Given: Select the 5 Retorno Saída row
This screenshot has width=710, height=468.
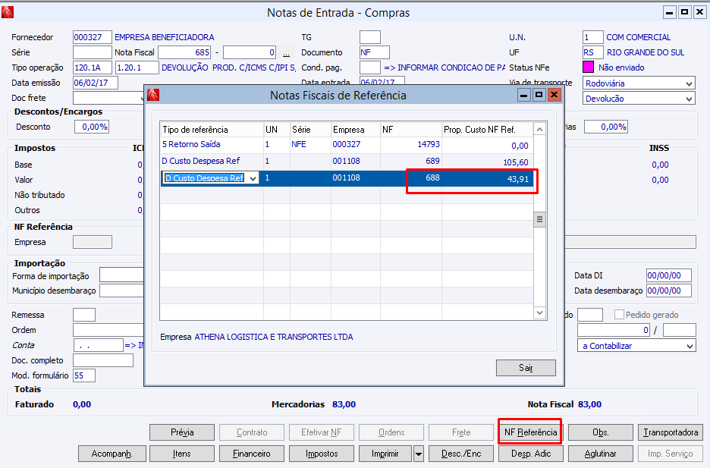Looking at the screenshot, I should pyautogui.click(x=347, y=145).
